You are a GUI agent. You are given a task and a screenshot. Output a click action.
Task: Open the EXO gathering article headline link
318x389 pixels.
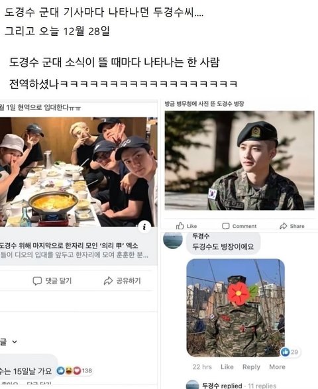69,246
